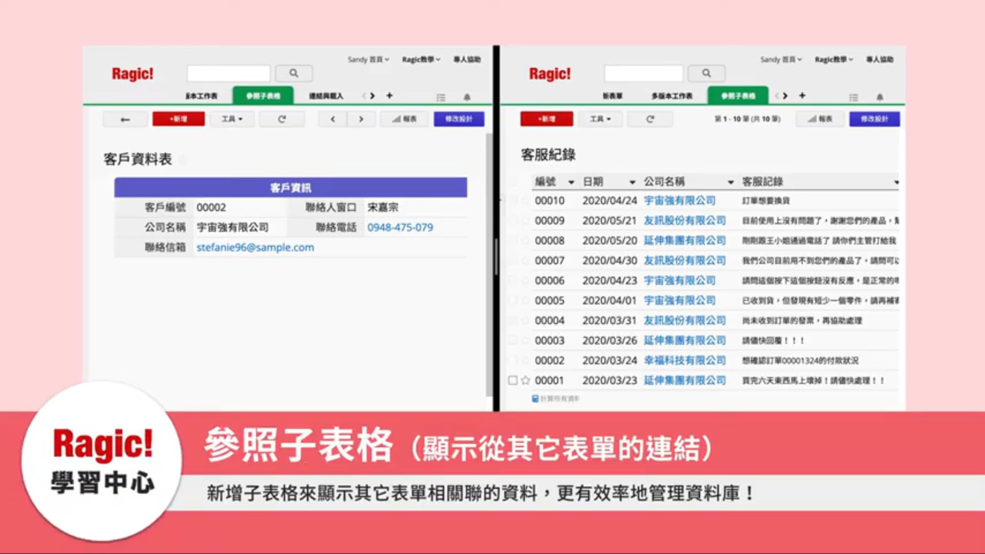Click the search input field in right panel
This screenshot has width=985, height=554.
(643, 73)
